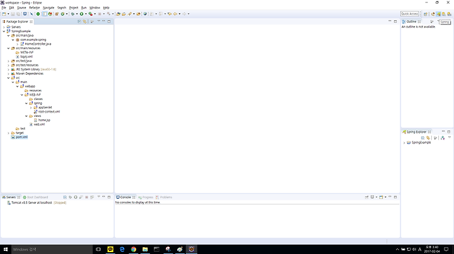Switch to the Spring perspective icon
The image size is (454, 254).
pos(438,14)
